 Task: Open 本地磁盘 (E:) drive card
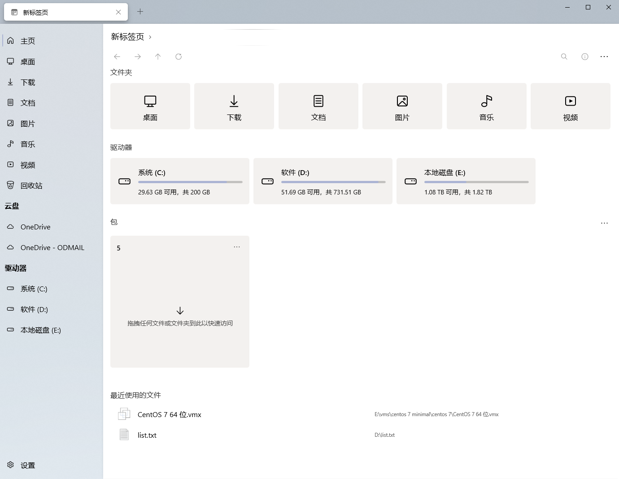[x=466, y=181]
